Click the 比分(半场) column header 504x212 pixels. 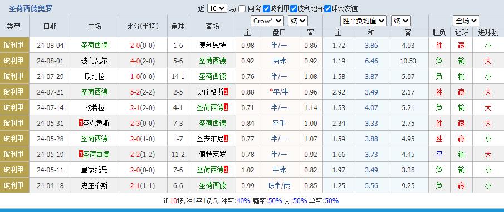tap(143, 26)
